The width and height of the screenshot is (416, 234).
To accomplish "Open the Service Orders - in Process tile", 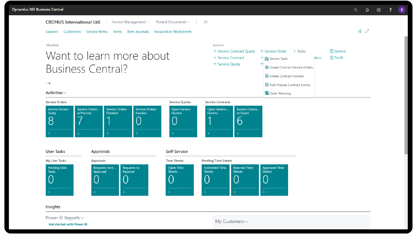I will tap(89, 121).
